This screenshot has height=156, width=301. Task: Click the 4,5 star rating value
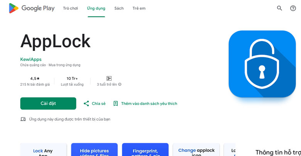[x=35, y=78]
